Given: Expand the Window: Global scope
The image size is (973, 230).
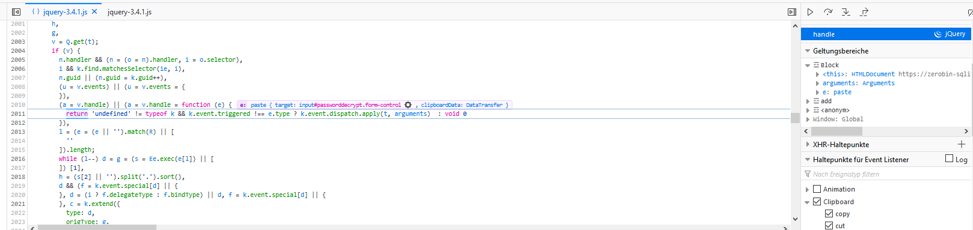Looking at the screenshot, I should click(x=808, y=120).
